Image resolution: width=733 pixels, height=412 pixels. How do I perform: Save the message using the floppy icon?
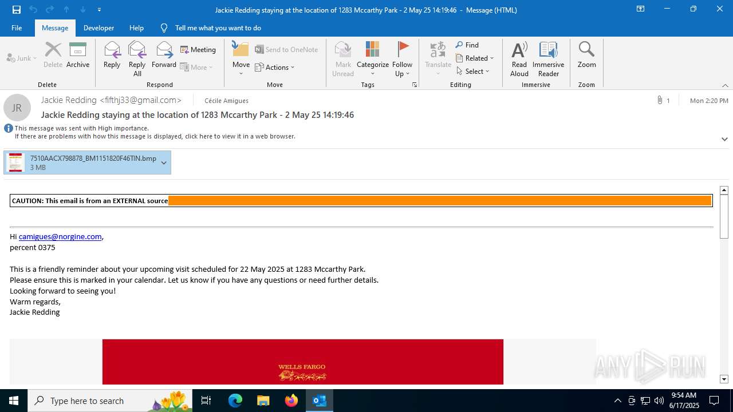click(17, 10)
